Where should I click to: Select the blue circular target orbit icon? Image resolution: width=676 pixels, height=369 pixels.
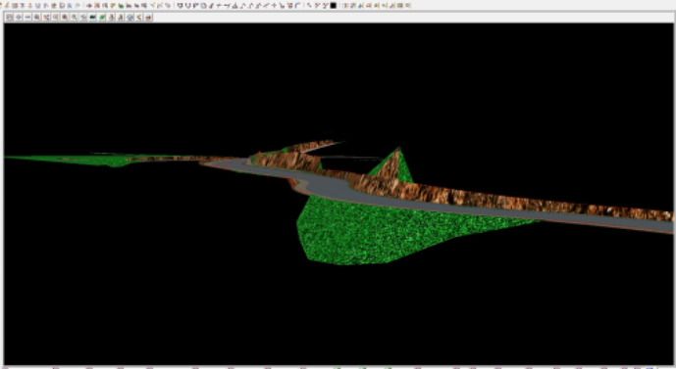click(130, 18)
